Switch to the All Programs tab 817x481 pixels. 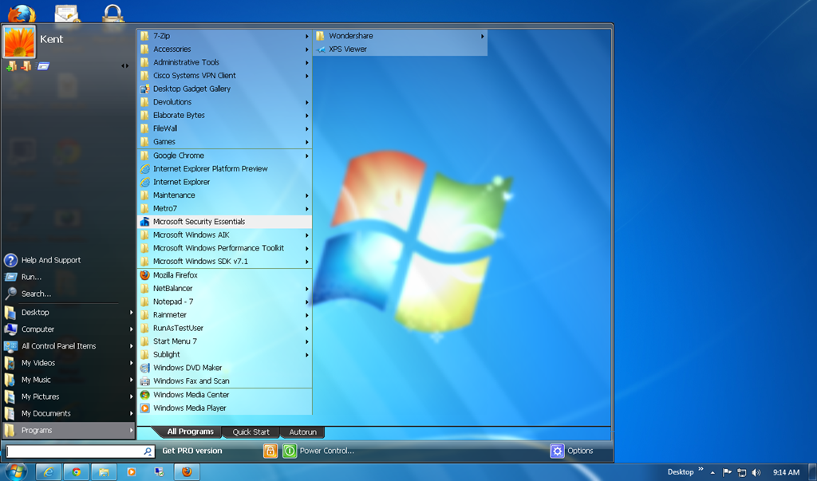point(190,432)
